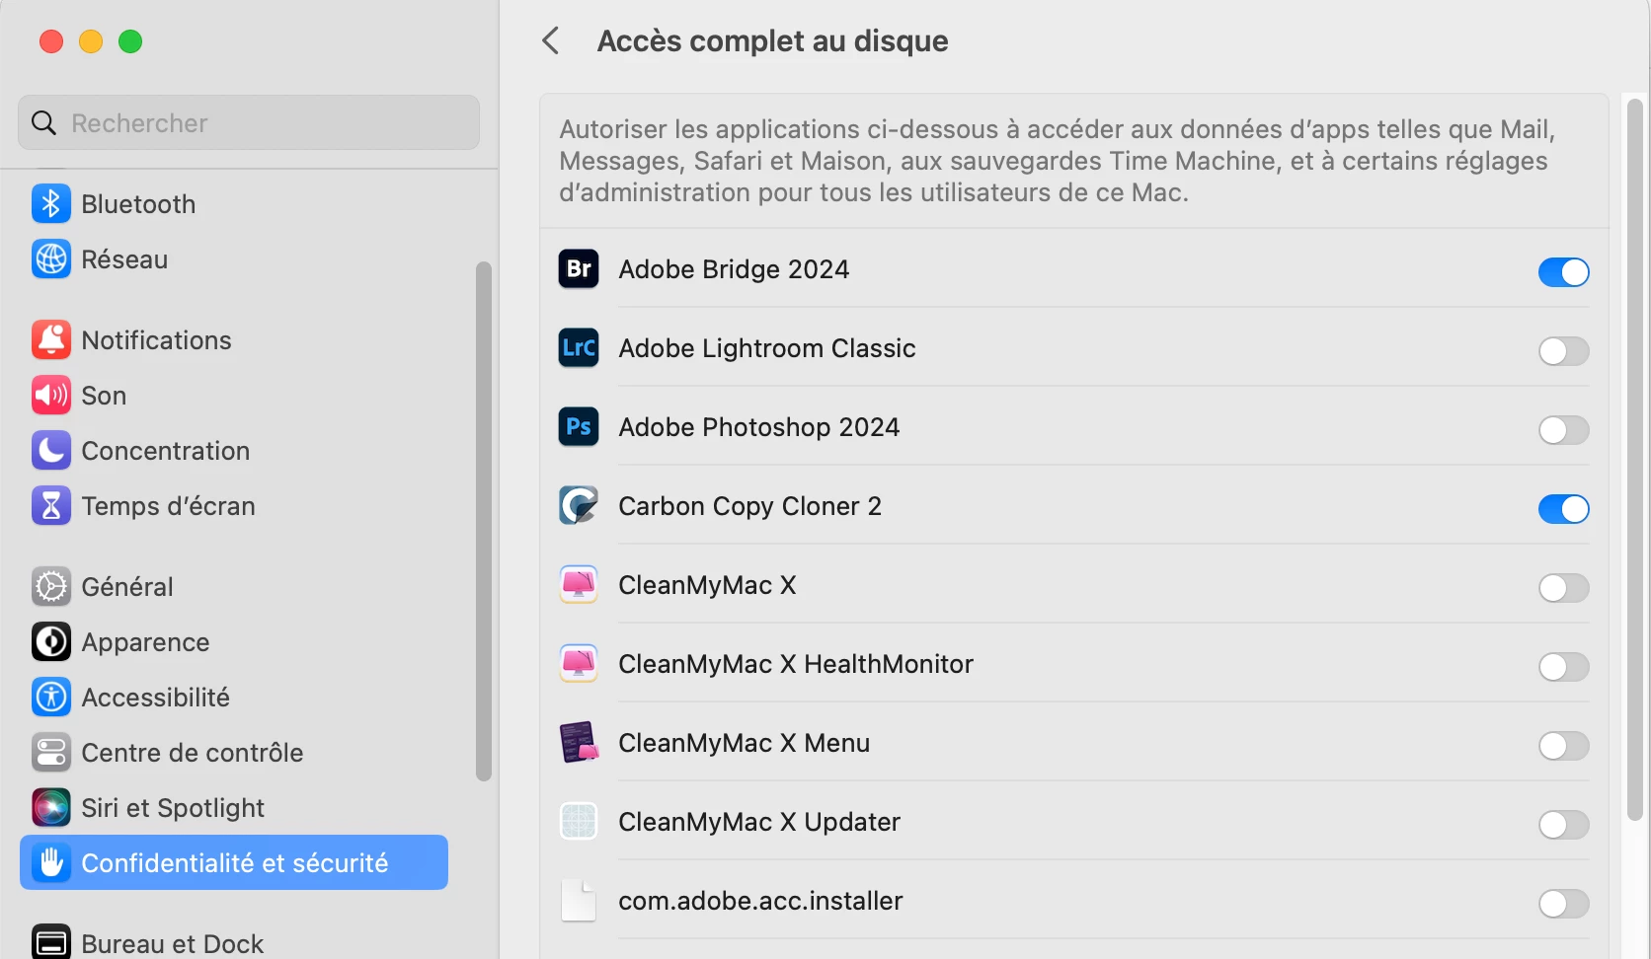Screen dimensions: 1651x959
Task: Click the magnifying glass search icon
Action: point(43,123)
